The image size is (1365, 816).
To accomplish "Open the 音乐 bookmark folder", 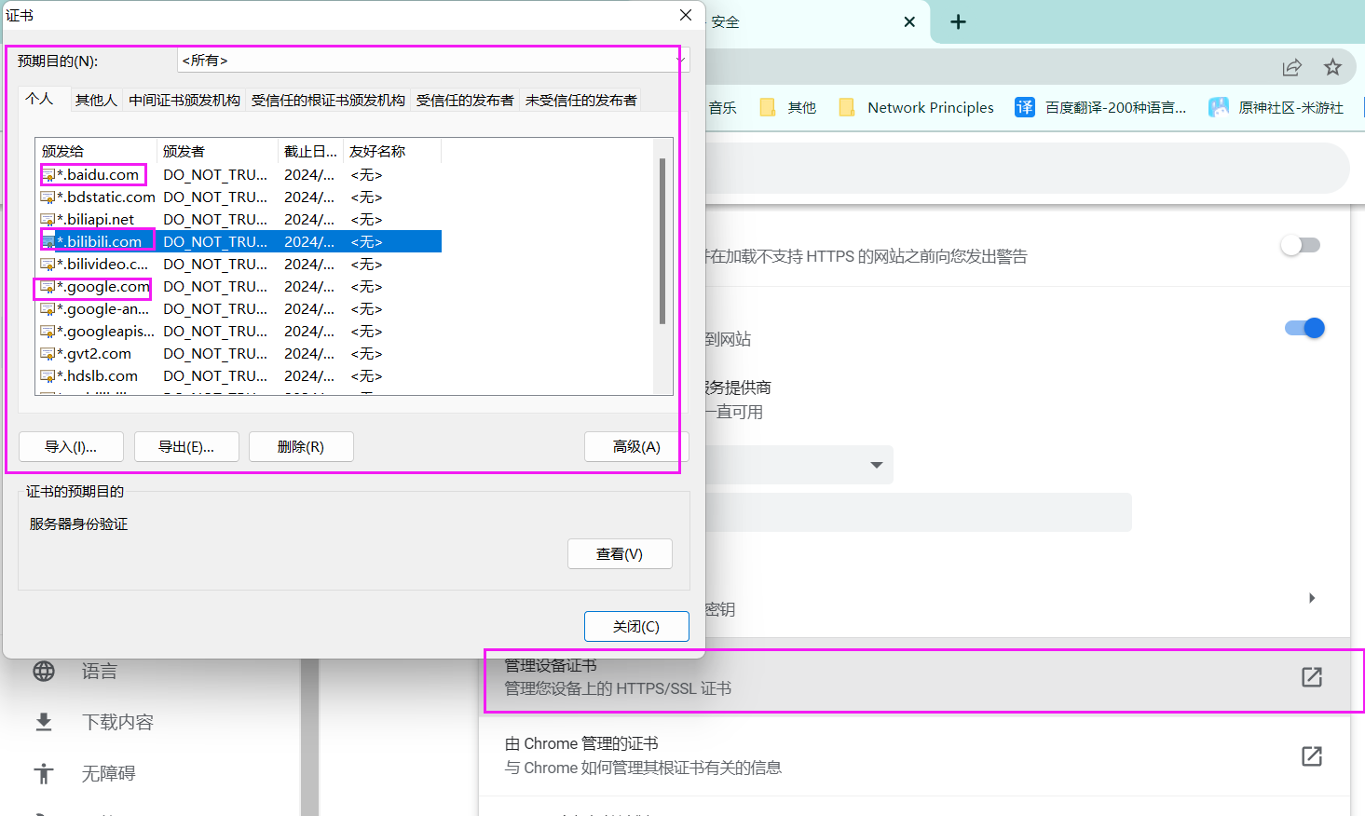I will 723,108.
